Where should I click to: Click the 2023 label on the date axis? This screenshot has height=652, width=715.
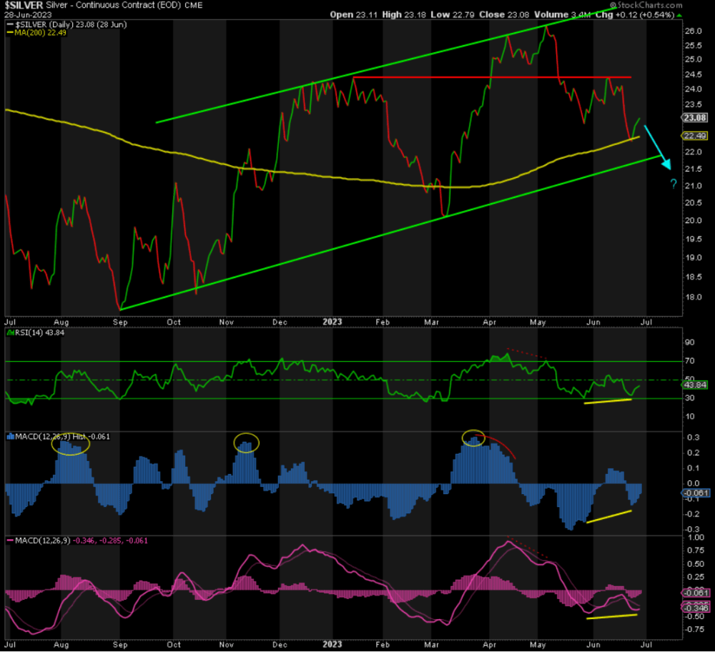[332, 322]
